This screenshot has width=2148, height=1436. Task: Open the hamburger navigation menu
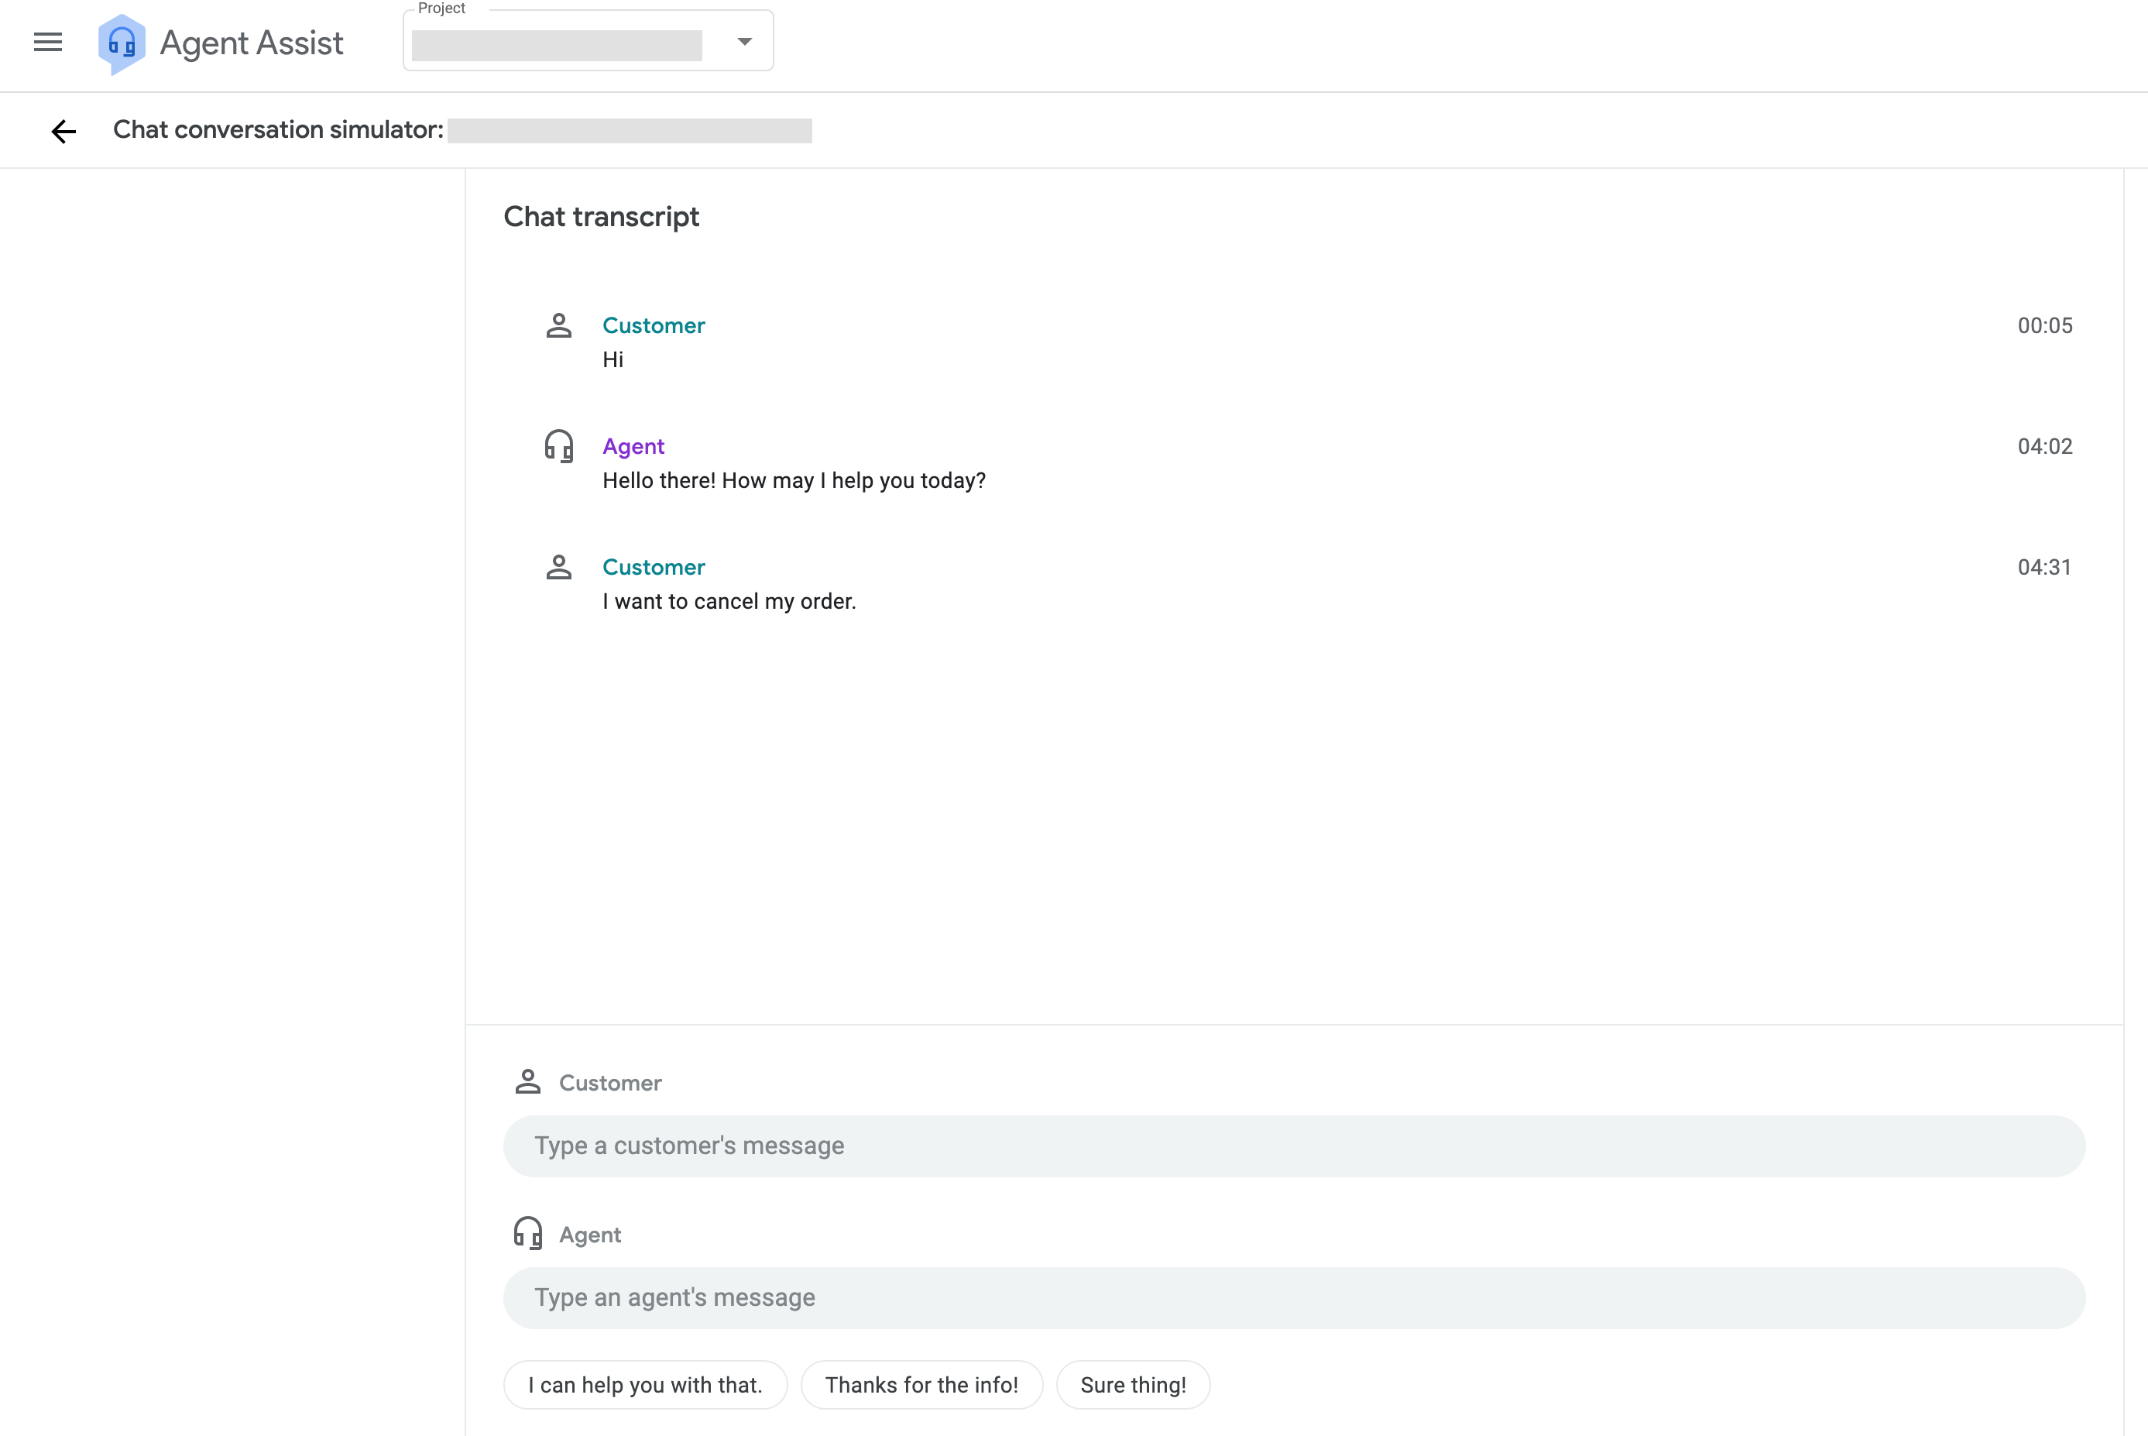tap(47, 42)
